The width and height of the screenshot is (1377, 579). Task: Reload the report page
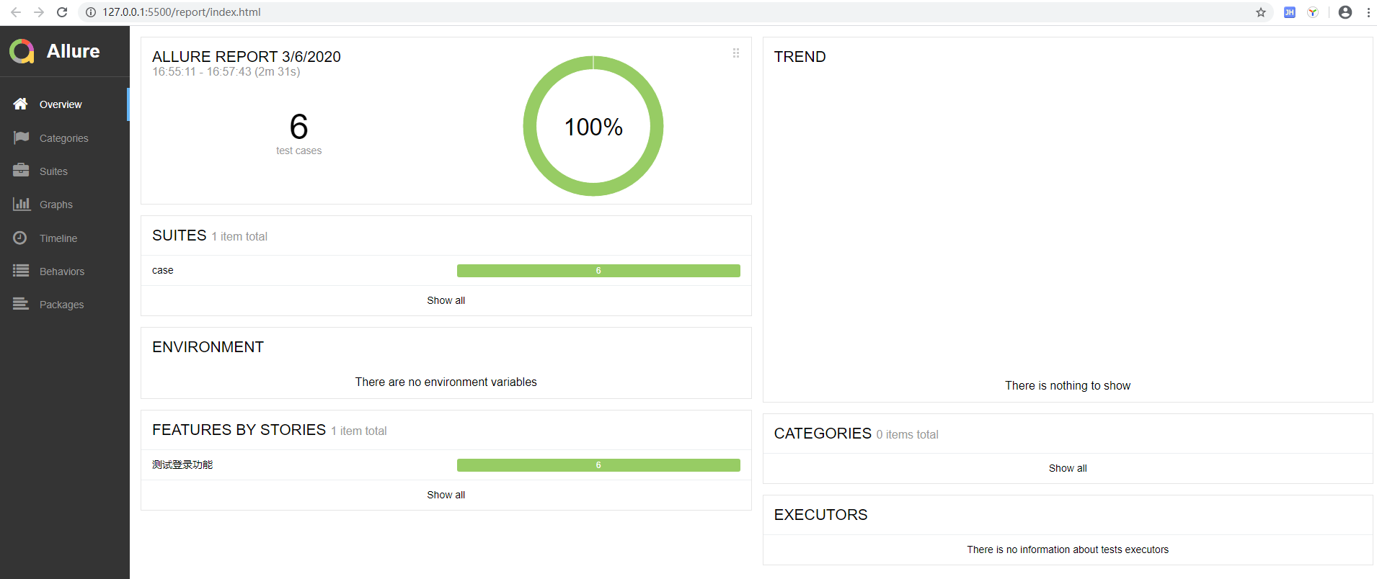pos(62,12)
